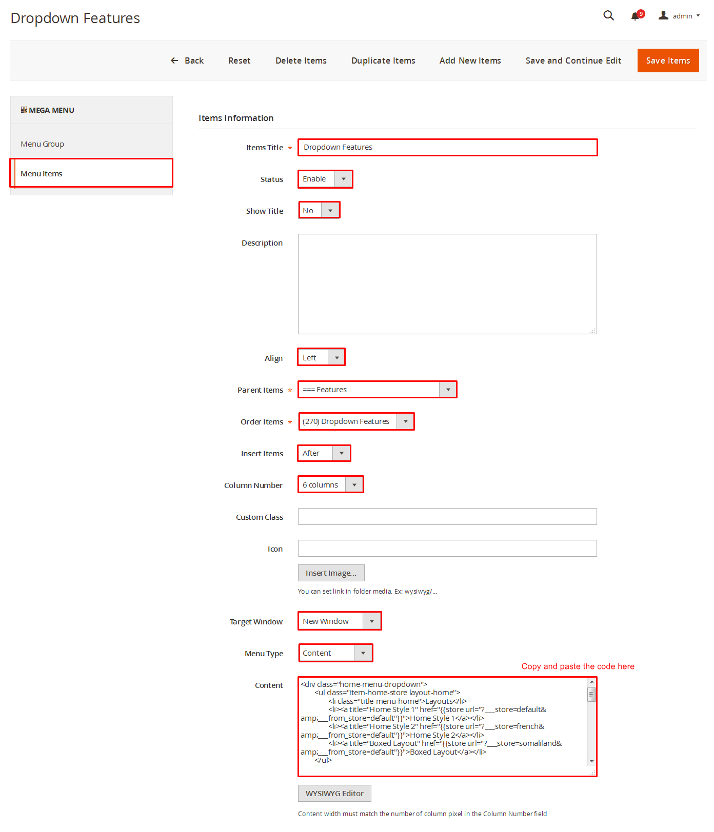Click the Insert Image button
This screenshot has height=832, width=714.
point(331,573)
